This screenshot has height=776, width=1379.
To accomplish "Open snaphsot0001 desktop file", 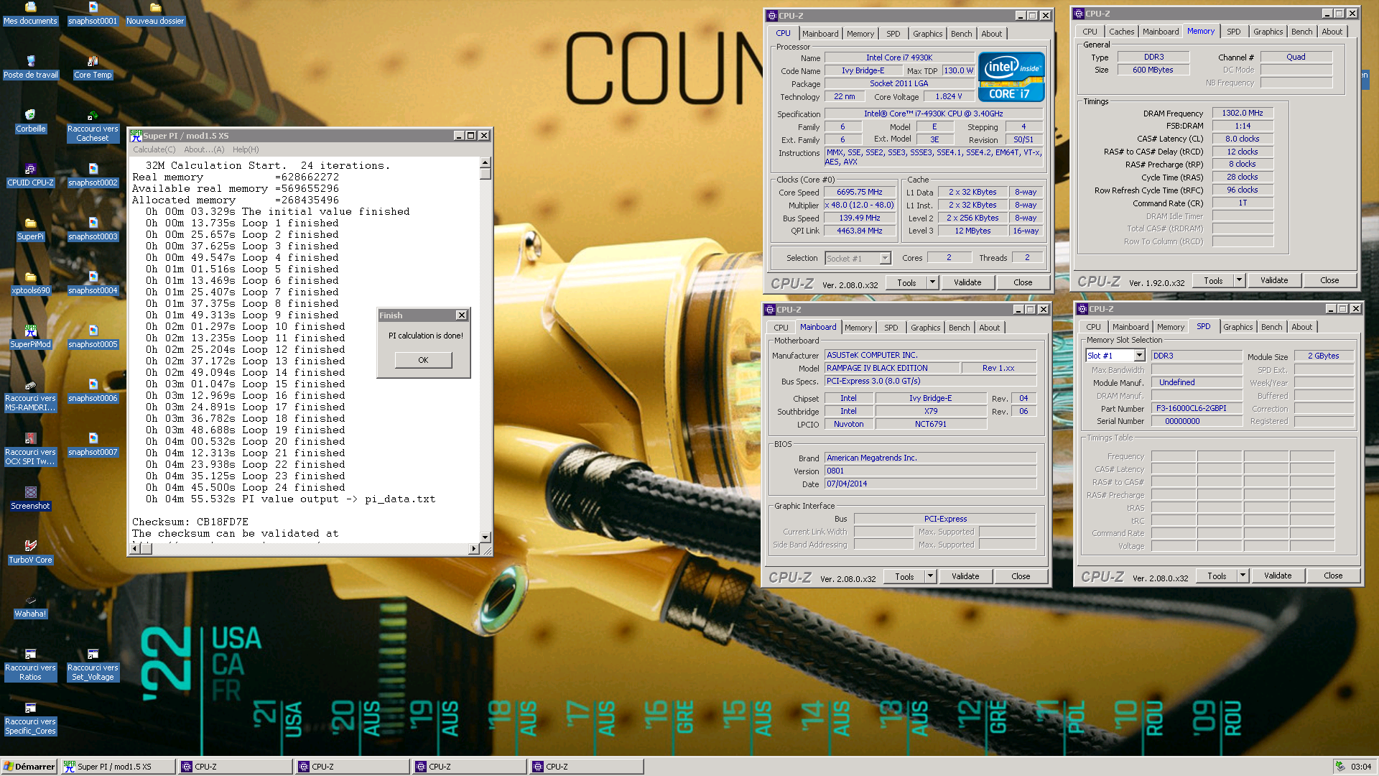I will [93, 13].
